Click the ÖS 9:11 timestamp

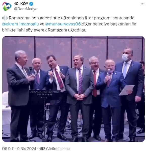tap(8, 149)
